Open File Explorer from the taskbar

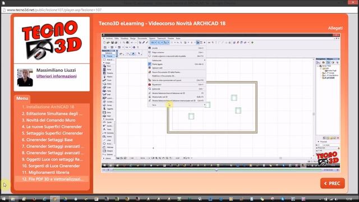coord(13,199)
